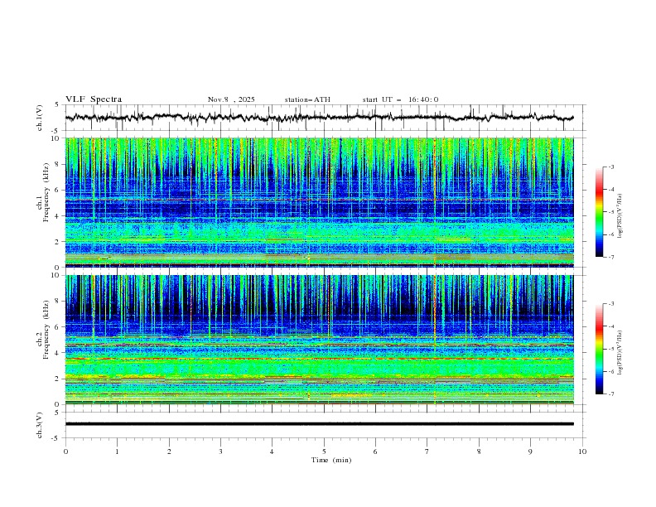Click the "2" minute tick label on the time axis

coord(169,451)
